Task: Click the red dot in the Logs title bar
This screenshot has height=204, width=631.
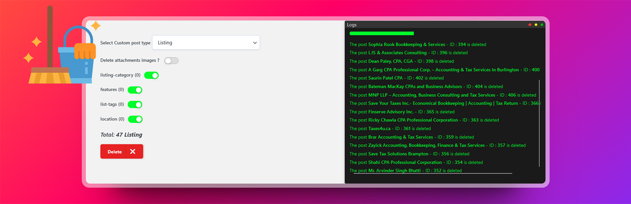Action: (530, 25)
